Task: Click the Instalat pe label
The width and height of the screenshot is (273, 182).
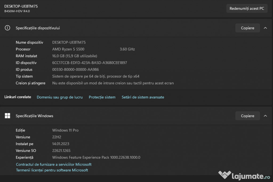Action: pos(24,144)
